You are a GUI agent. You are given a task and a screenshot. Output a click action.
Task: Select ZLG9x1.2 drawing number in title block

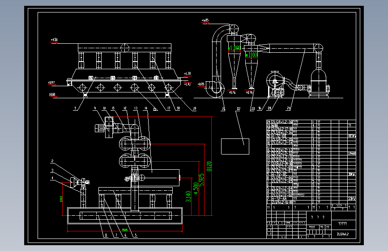tap(343, 234)
